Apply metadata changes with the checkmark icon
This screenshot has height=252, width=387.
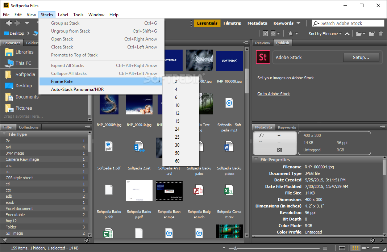click(x=382, y=240)
